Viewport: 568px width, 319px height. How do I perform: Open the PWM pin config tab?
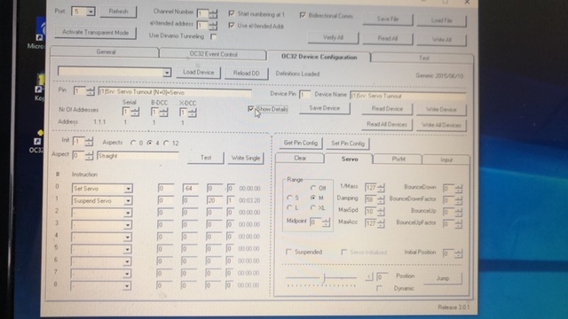click(398, 159)
